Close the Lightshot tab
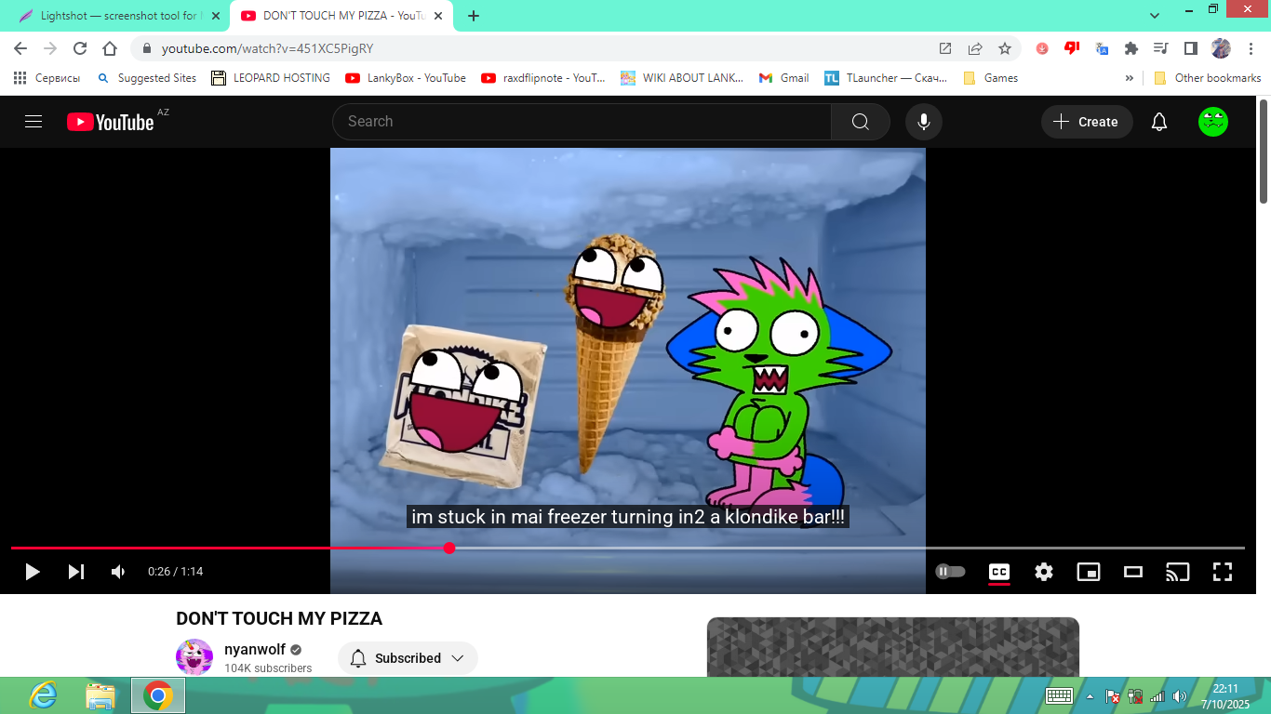The height and width of the screenshot is (714, 1271). 216,16
